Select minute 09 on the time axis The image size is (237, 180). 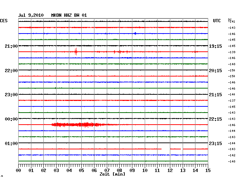point(132,171)
